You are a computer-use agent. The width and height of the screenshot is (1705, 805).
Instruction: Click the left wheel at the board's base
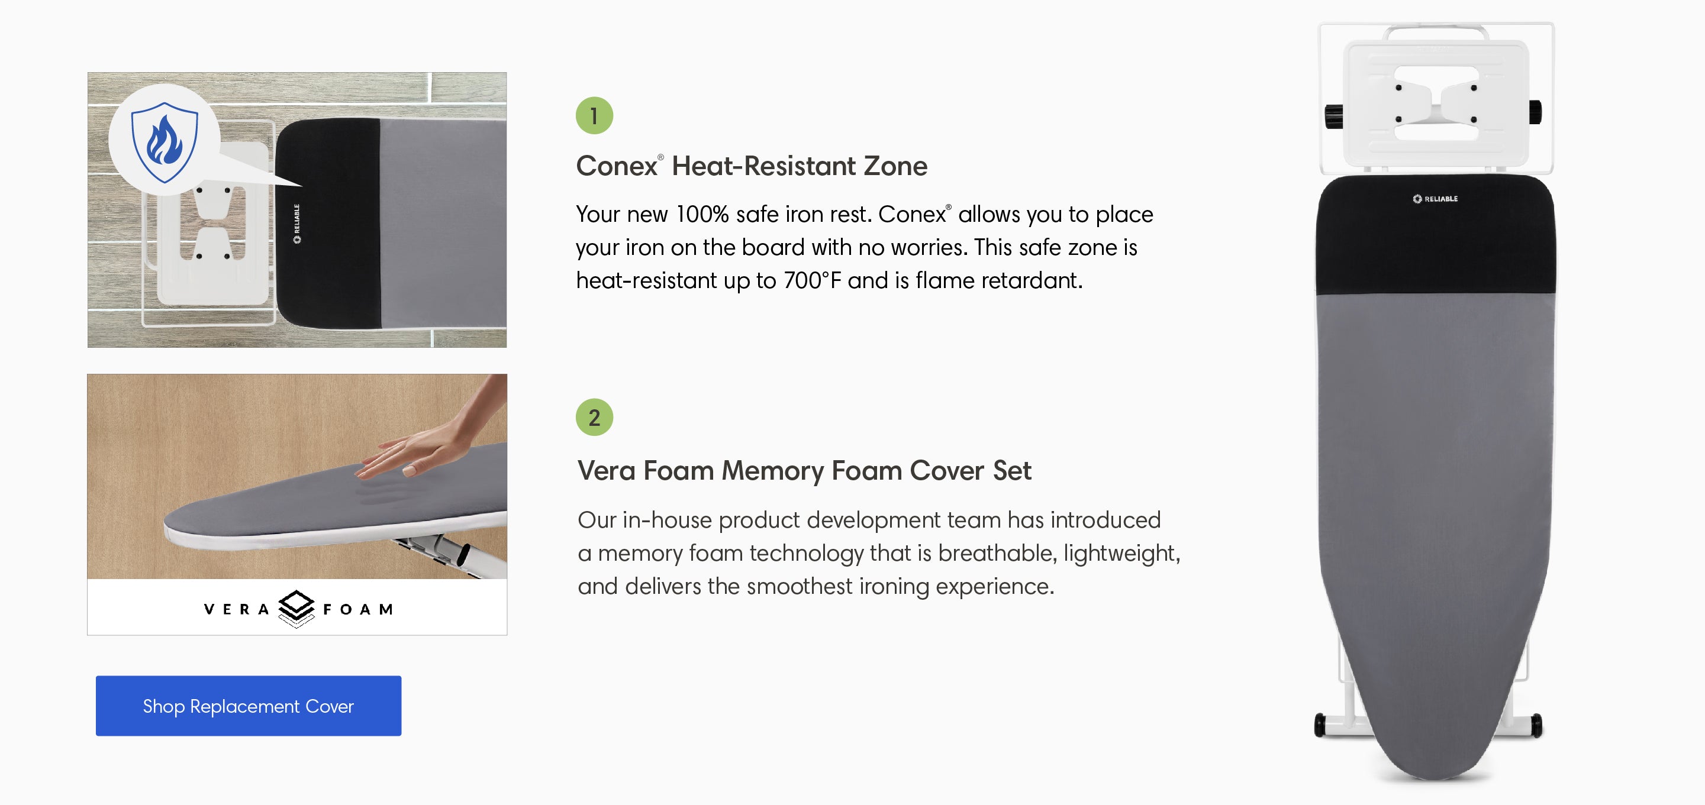(x=1320, y=725)
